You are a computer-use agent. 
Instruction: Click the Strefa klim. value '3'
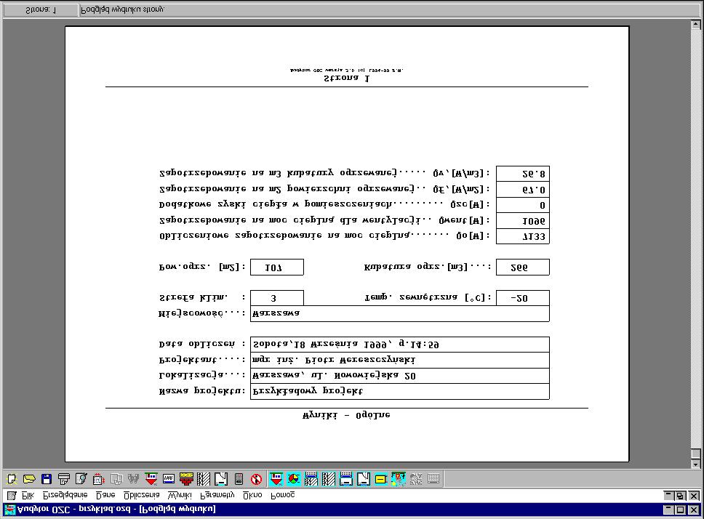click(276, 298)
